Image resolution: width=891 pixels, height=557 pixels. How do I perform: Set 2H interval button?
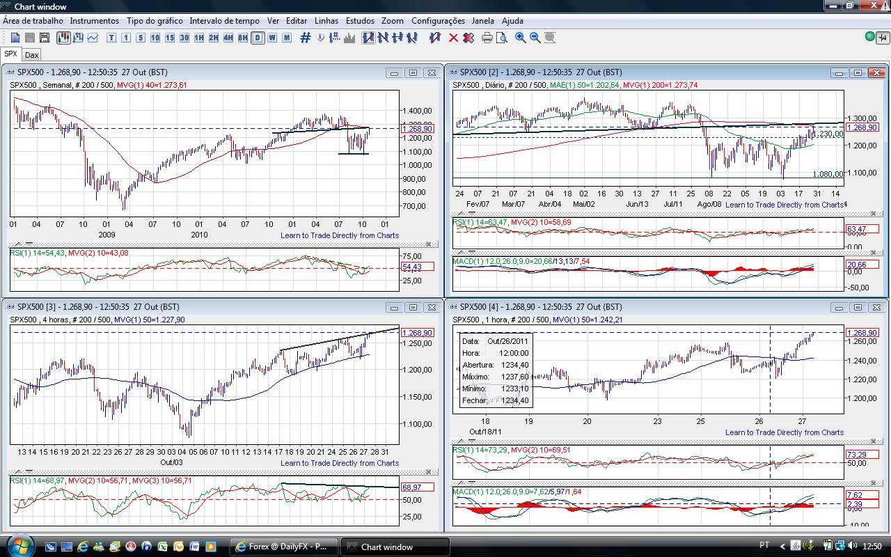click(x=214, y=38)
